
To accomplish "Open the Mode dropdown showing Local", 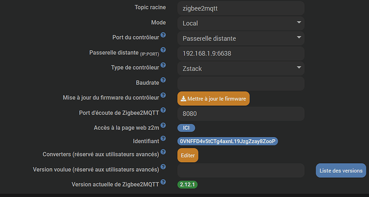I will [241, 24].
